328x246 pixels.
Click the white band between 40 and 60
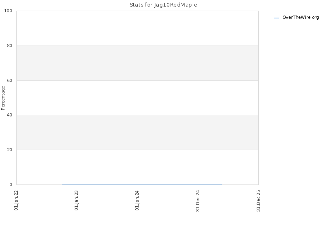point(137,98)
